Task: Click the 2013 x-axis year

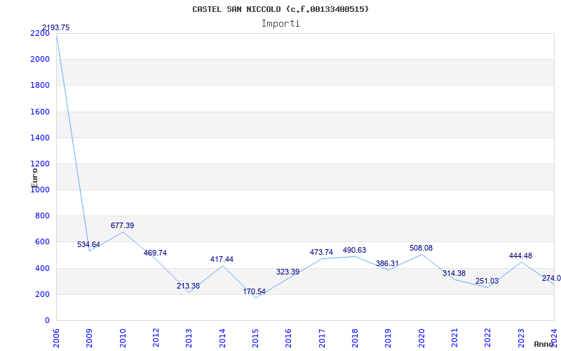Action: (x=189, y=338)
